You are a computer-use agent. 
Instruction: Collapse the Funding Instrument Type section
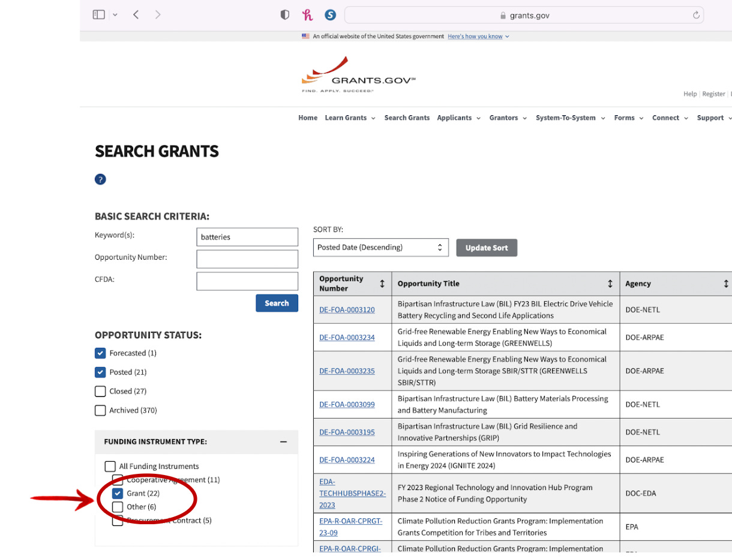[283, 442]
